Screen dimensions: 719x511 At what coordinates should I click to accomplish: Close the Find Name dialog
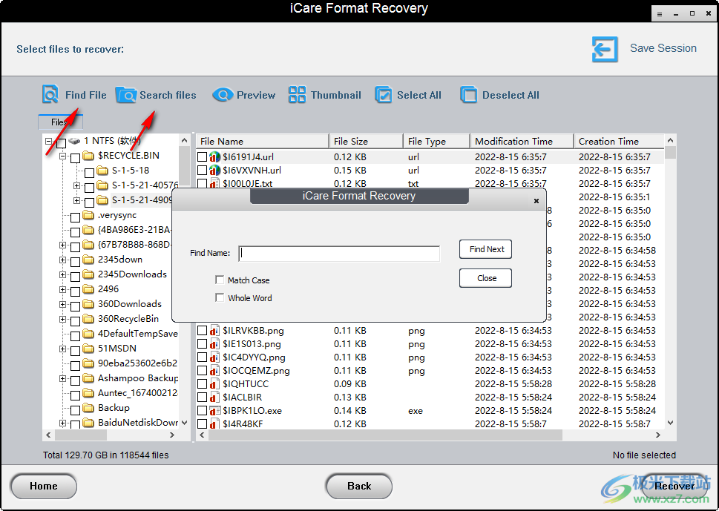point(536,201)
